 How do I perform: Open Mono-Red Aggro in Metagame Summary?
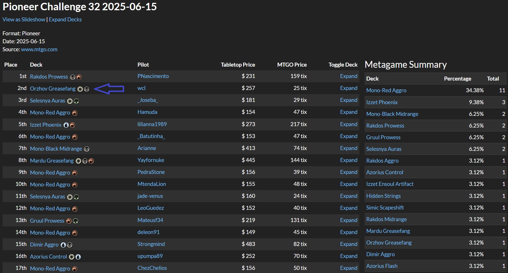386,90
